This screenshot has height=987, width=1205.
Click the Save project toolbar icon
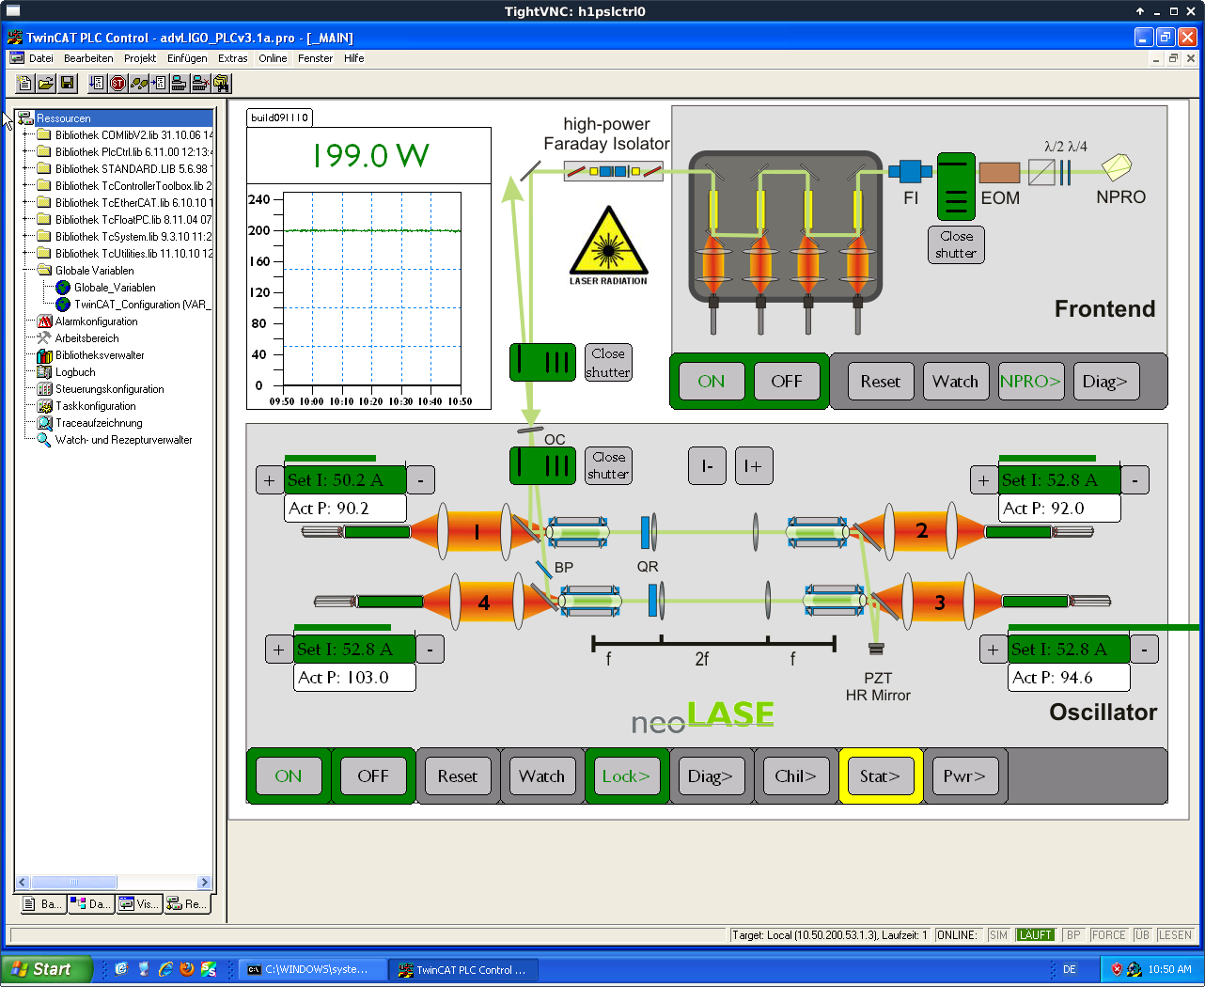(67, 84)
